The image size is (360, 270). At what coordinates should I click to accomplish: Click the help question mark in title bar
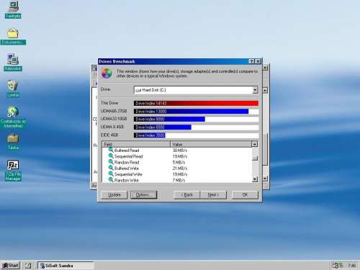coord(251,61)
